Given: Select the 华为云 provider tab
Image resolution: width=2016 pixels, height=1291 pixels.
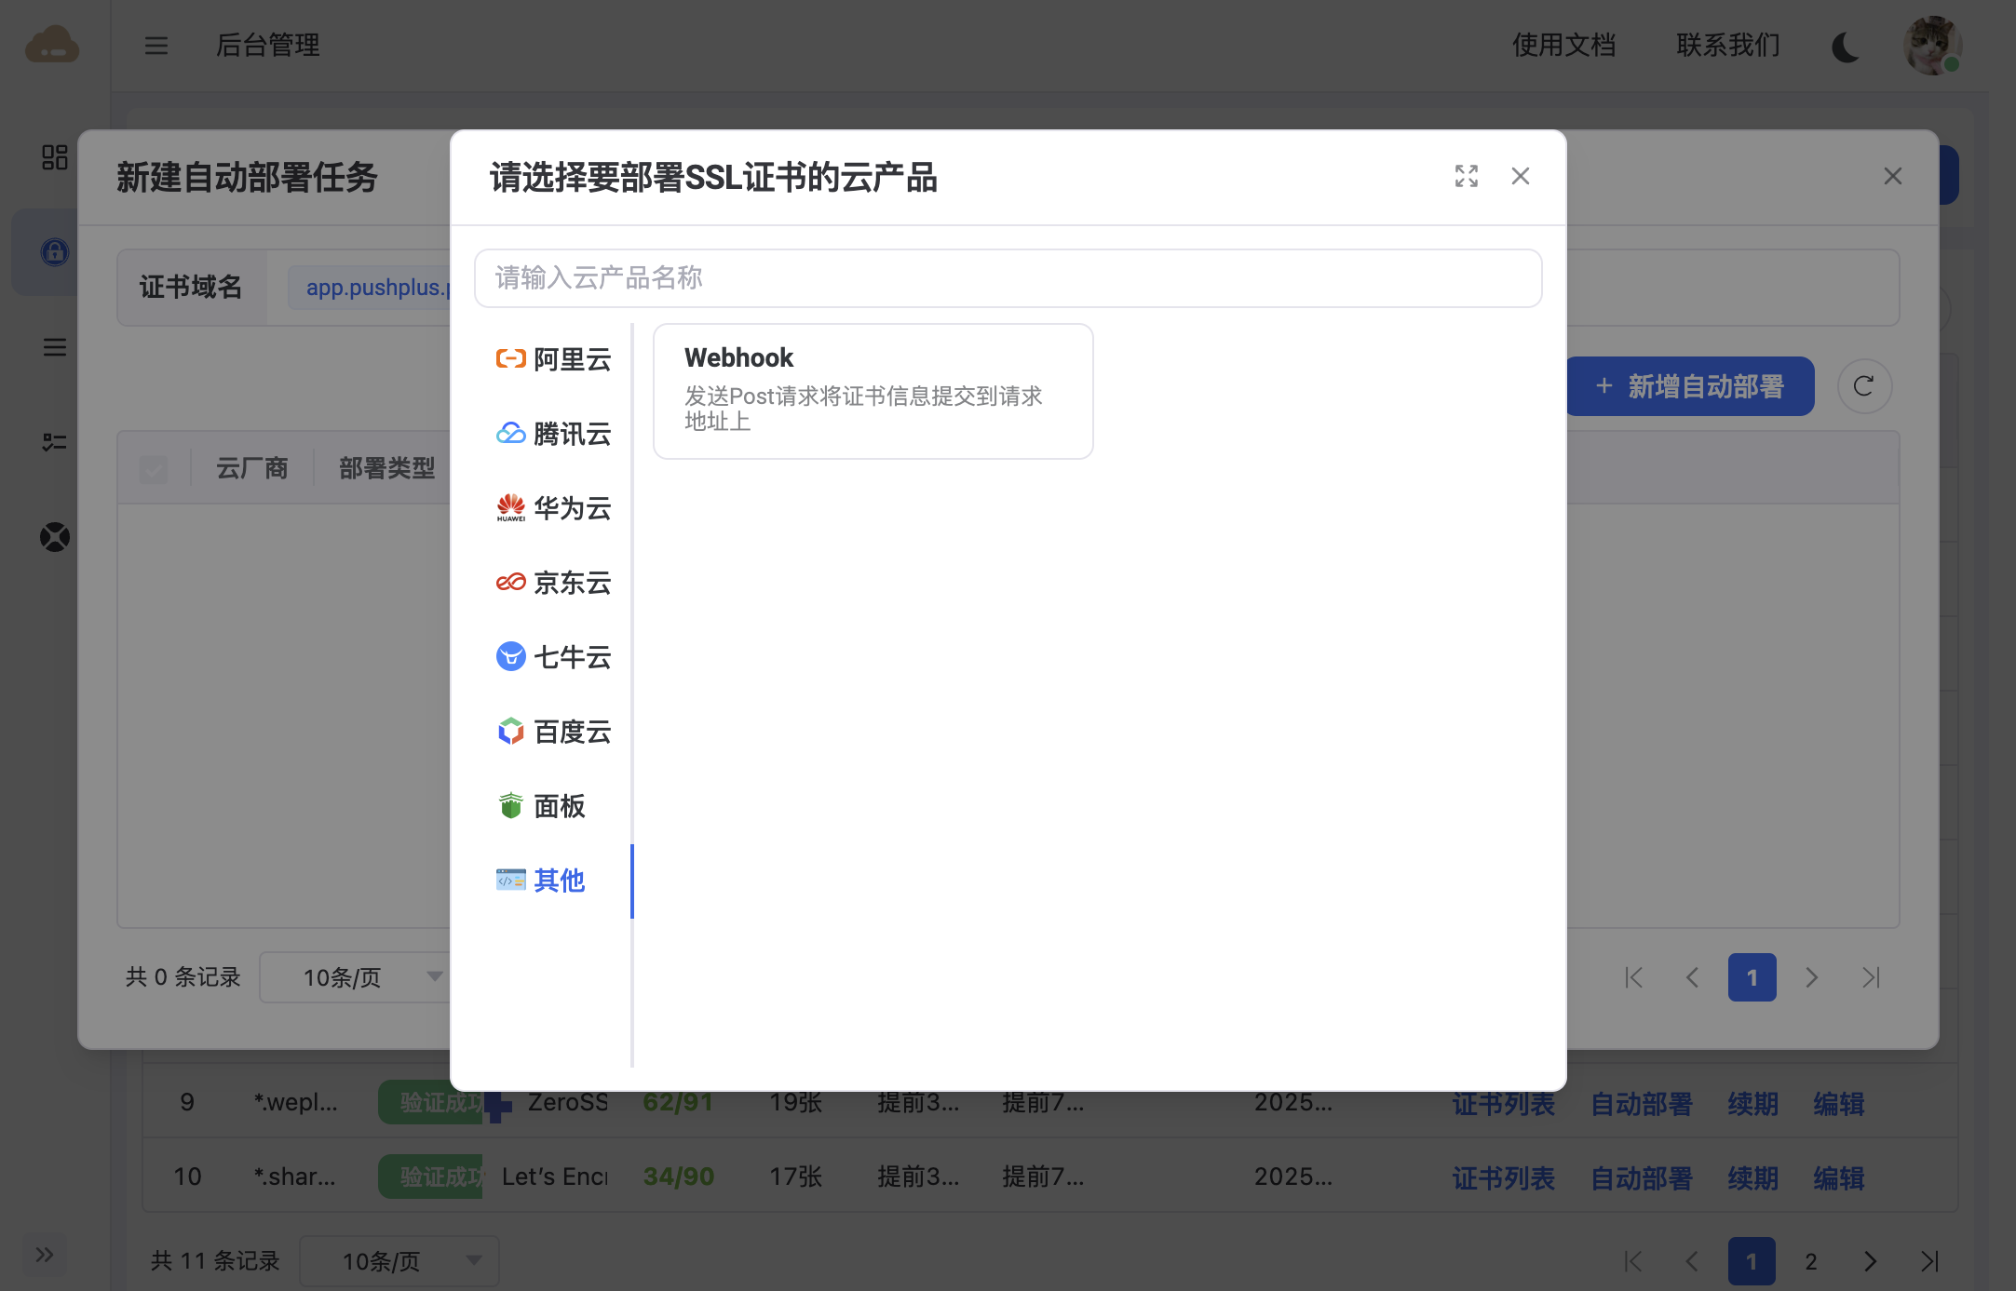Looking at the screenshot, I should (x=553, y=508).
